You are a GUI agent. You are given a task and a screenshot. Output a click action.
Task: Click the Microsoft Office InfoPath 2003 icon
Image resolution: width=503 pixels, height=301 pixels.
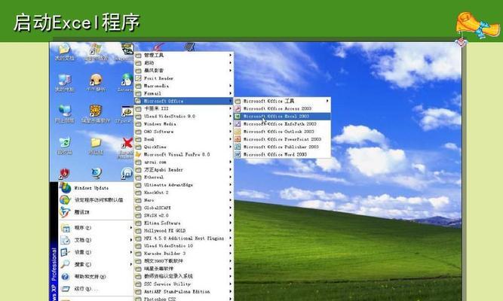point(238,124)
